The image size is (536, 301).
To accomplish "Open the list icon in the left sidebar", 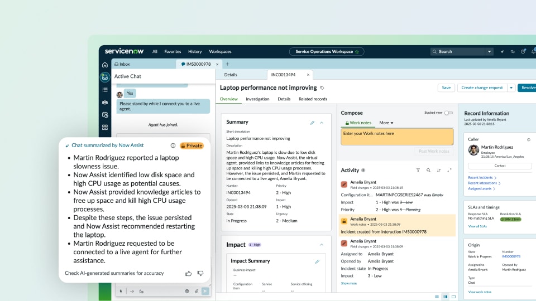I will 105,90.
